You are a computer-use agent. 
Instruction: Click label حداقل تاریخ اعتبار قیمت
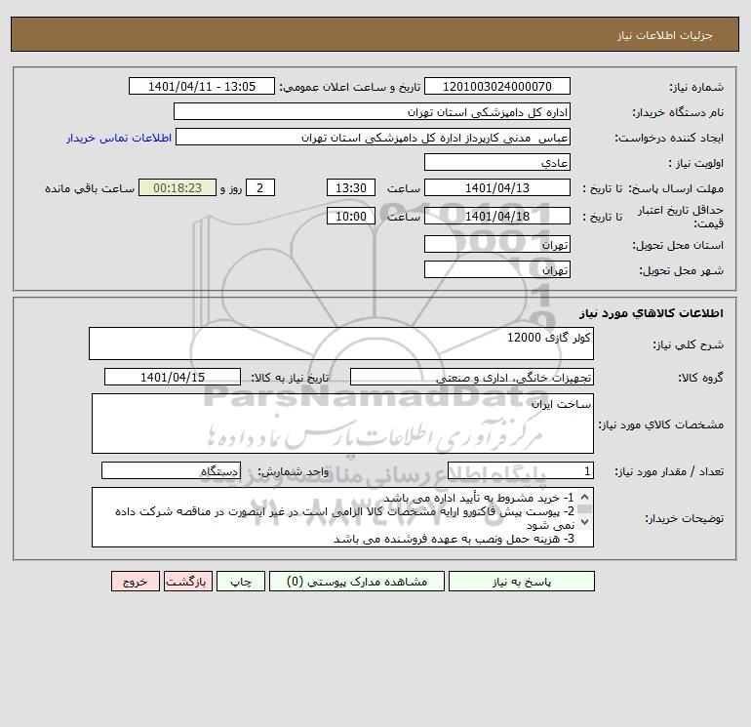(x=681, y=217)
